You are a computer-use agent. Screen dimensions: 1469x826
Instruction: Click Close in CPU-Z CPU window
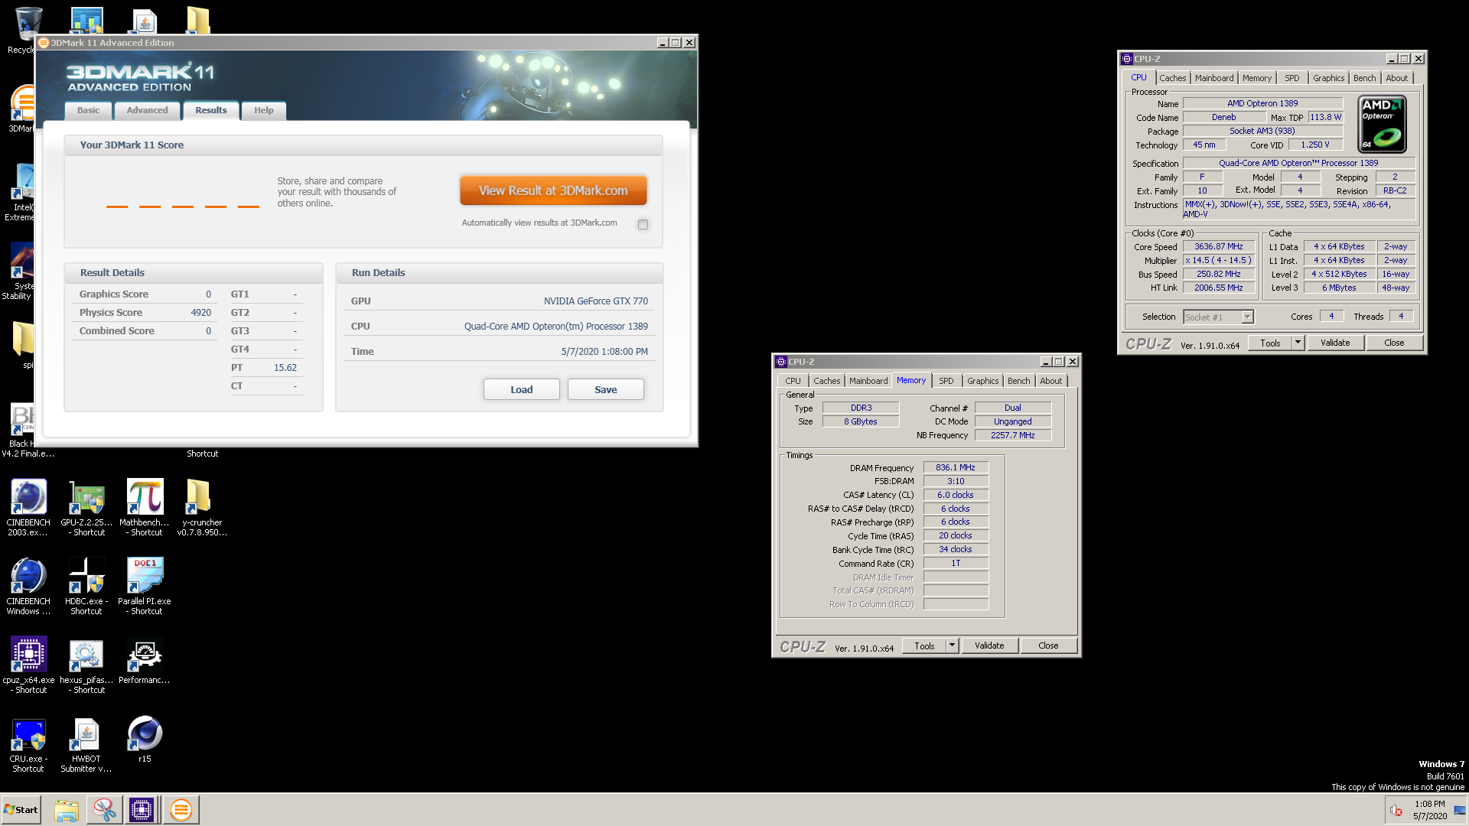click(1394, 343)
